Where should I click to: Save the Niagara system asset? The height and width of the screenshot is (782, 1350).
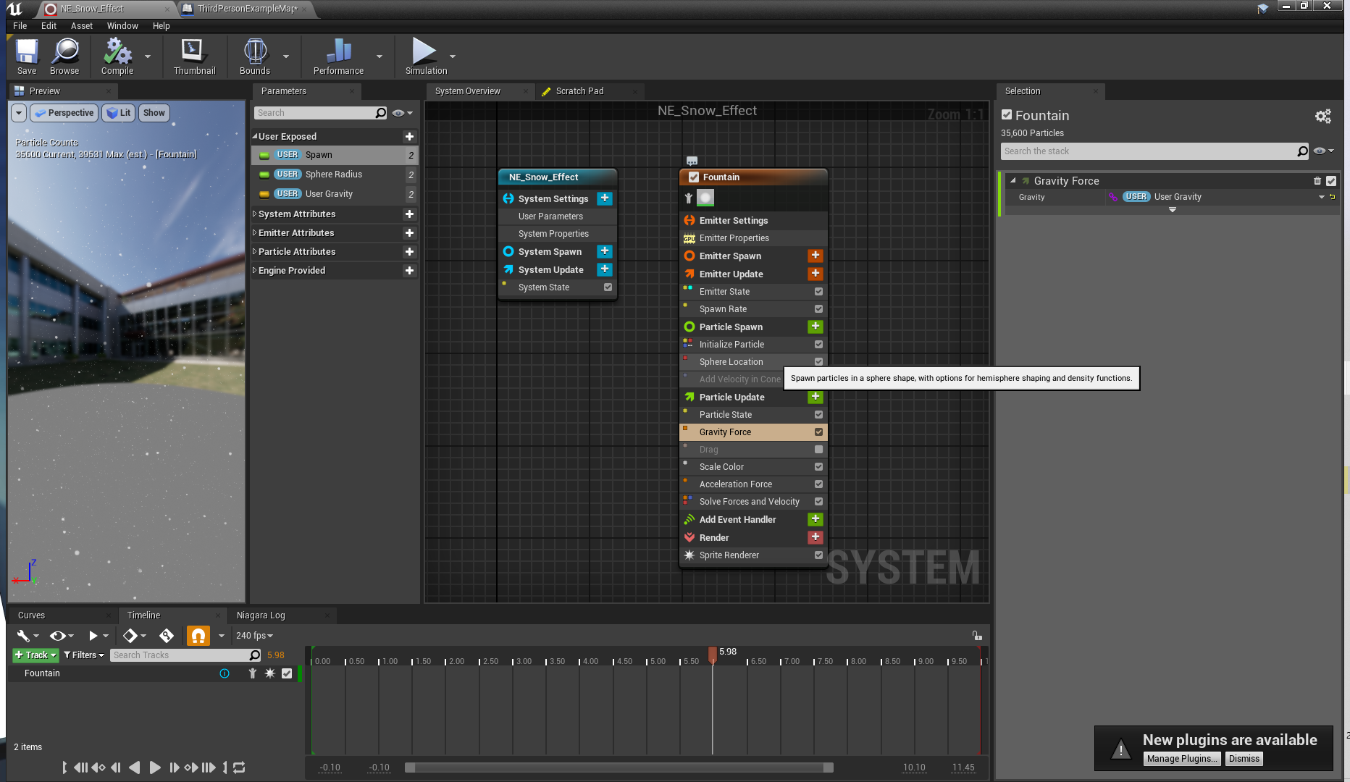coord(27,56)
